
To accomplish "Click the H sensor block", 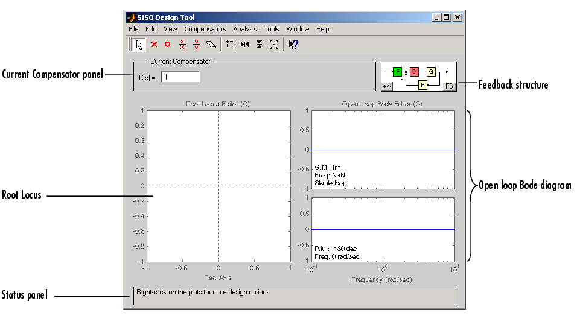I will (x=423, y=85).
